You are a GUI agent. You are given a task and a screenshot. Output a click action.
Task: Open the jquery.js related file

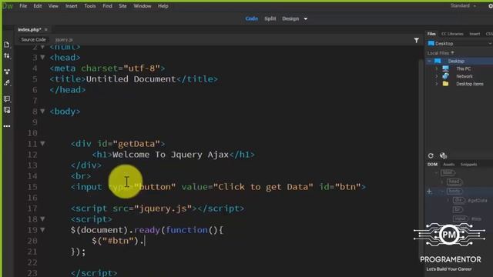point(64,40)
